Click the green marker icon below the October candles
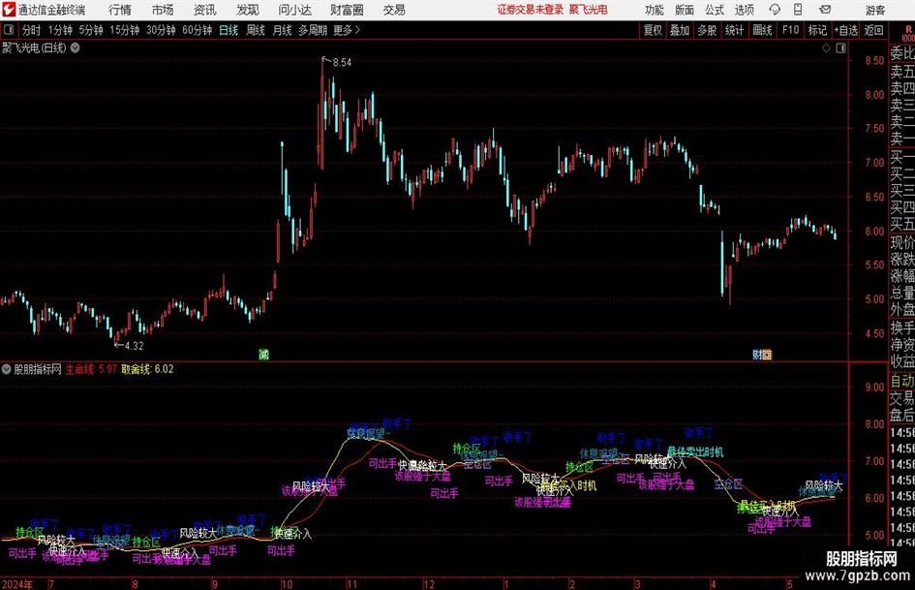 pos(263,354)
